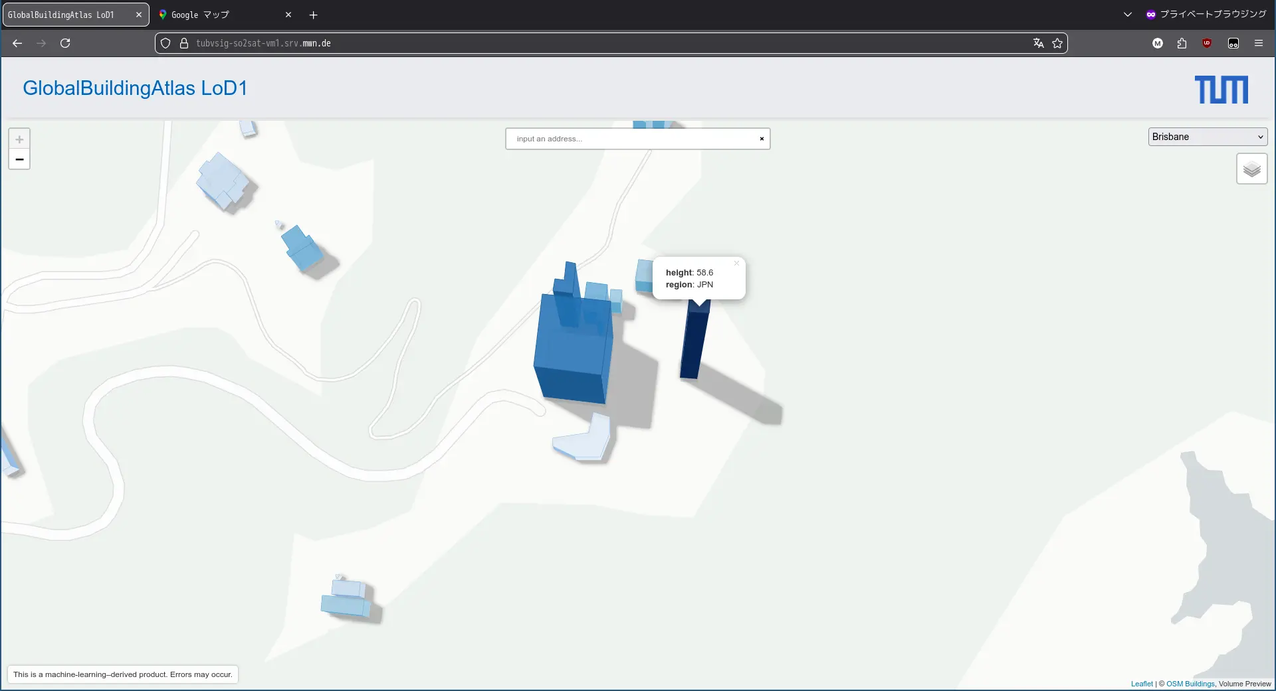The width and height of the screenshot is (1276, 691).
Task: Go back to the previous page
Action: click(x=17, y=43)
